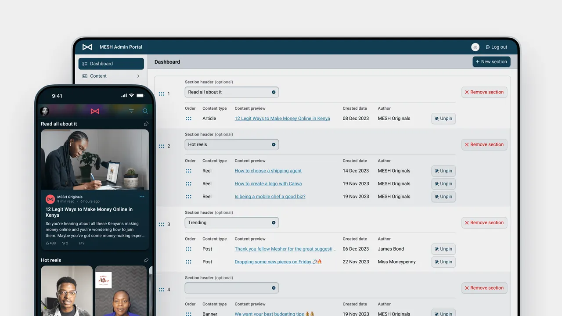The height and width of the screenshot is (316, 562).
Task: Tap phone article title '12 Legit Ways to Make Money'
Action: coord(89,212)
